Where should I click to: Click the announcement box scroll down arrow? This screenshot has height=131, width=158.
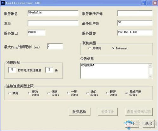(x=150, y=76)
